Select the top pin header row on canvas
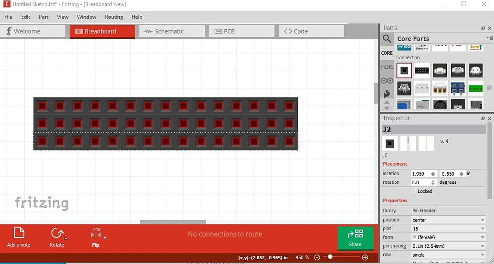 166,106
